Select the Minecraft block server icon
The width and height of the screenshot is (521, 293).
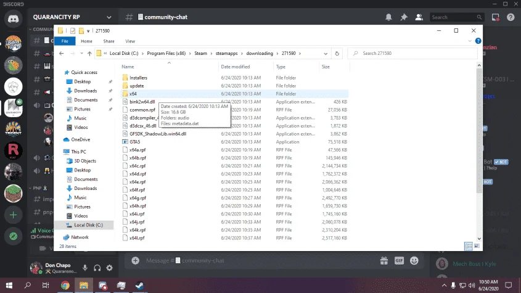[x=14, y=194]
